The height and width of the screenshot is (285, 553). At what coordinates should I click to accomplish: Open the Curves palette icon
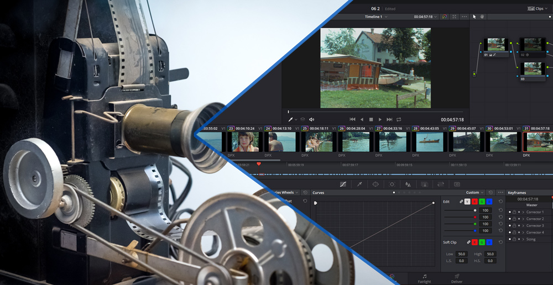click(x=343, y=184)
